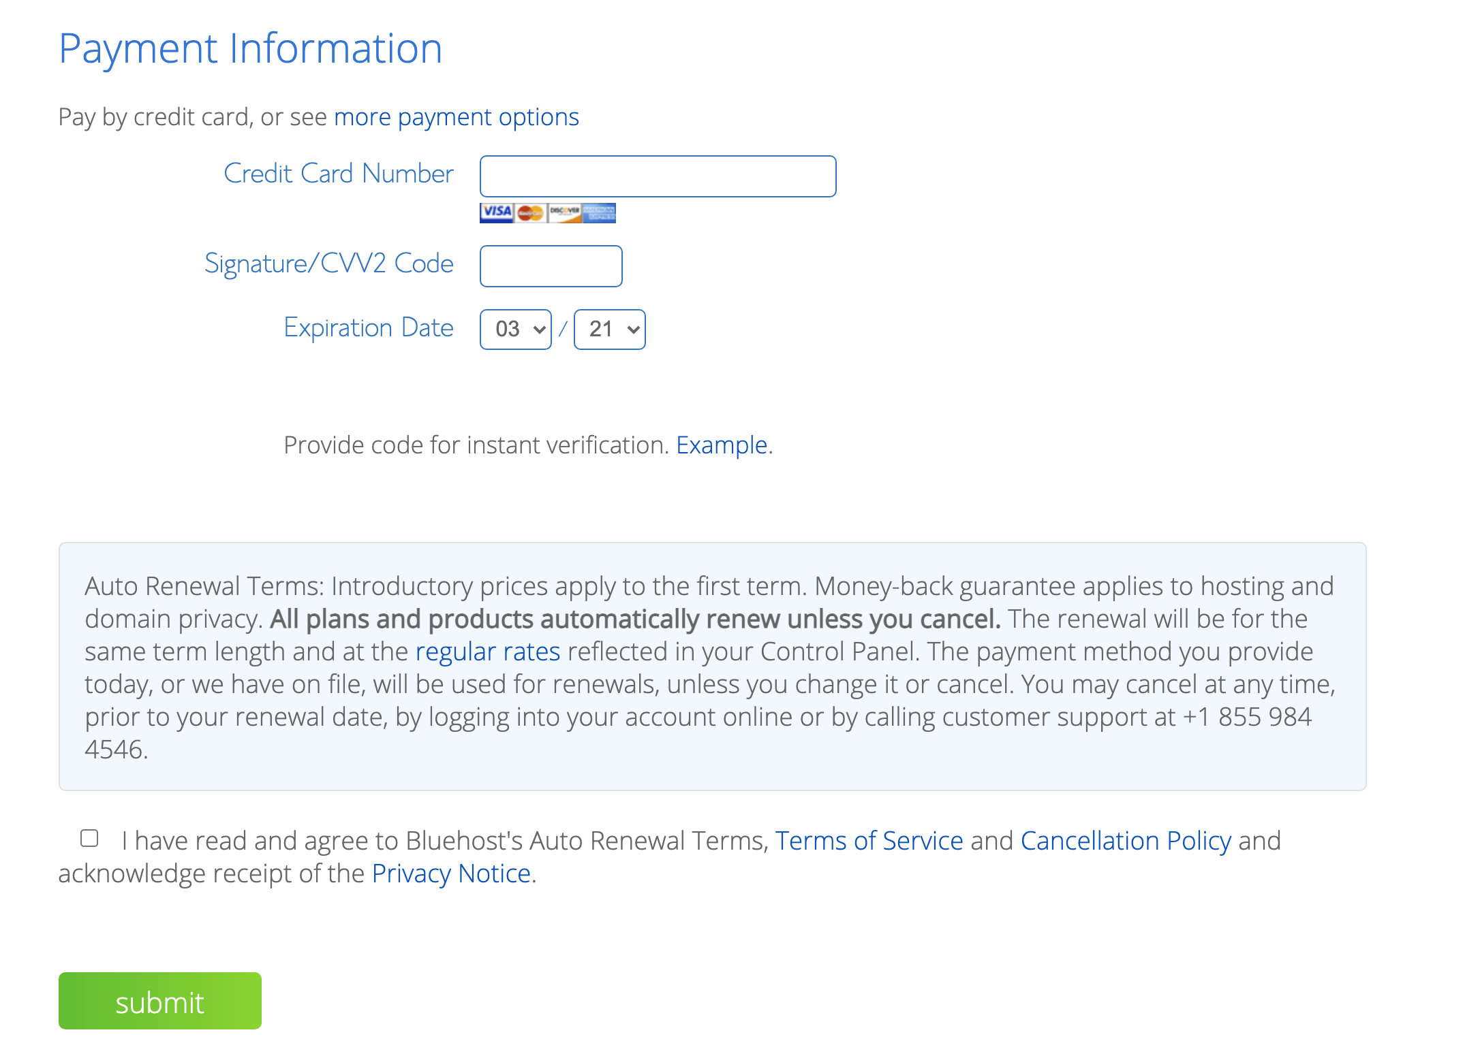The image size is (1480, 1058).
Task: Click the Expiration Date label
Action: coord(369,327)
